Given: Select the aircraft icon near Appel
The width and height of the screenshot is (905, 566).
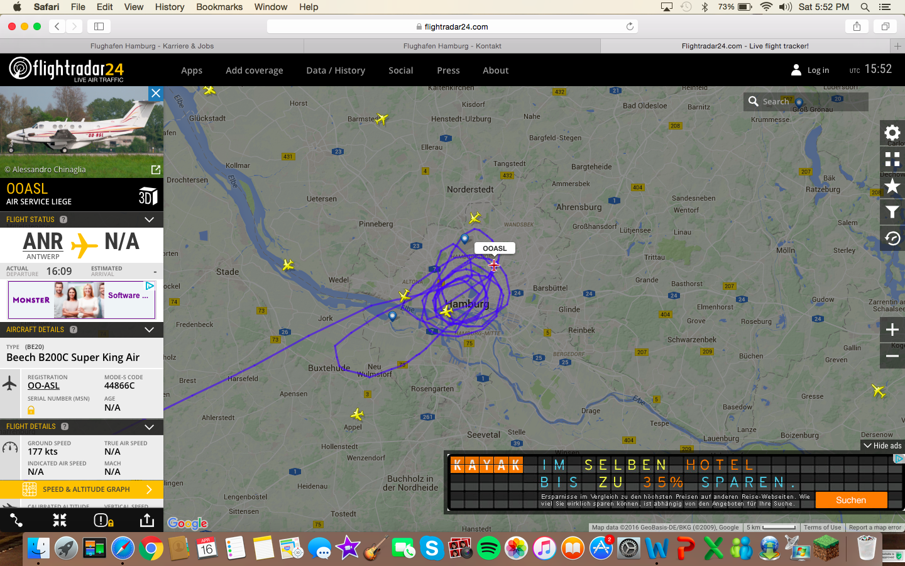Looking at the screenshot, I should tap(358, 414).
